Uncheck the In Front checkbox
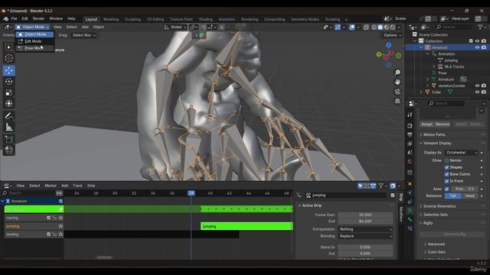Screen dimensions: 490x275 pyautogui.click(x=446, y=181)
